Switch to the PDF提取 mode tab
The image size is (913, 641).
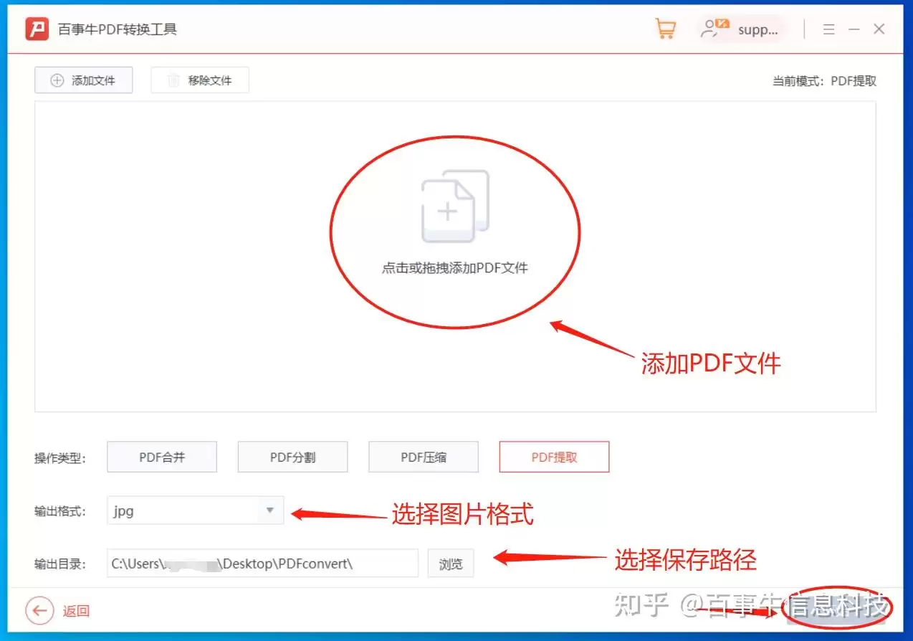553,457
